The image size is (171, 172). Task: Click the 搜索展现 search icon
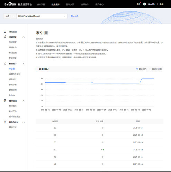[x=5, y=101]
